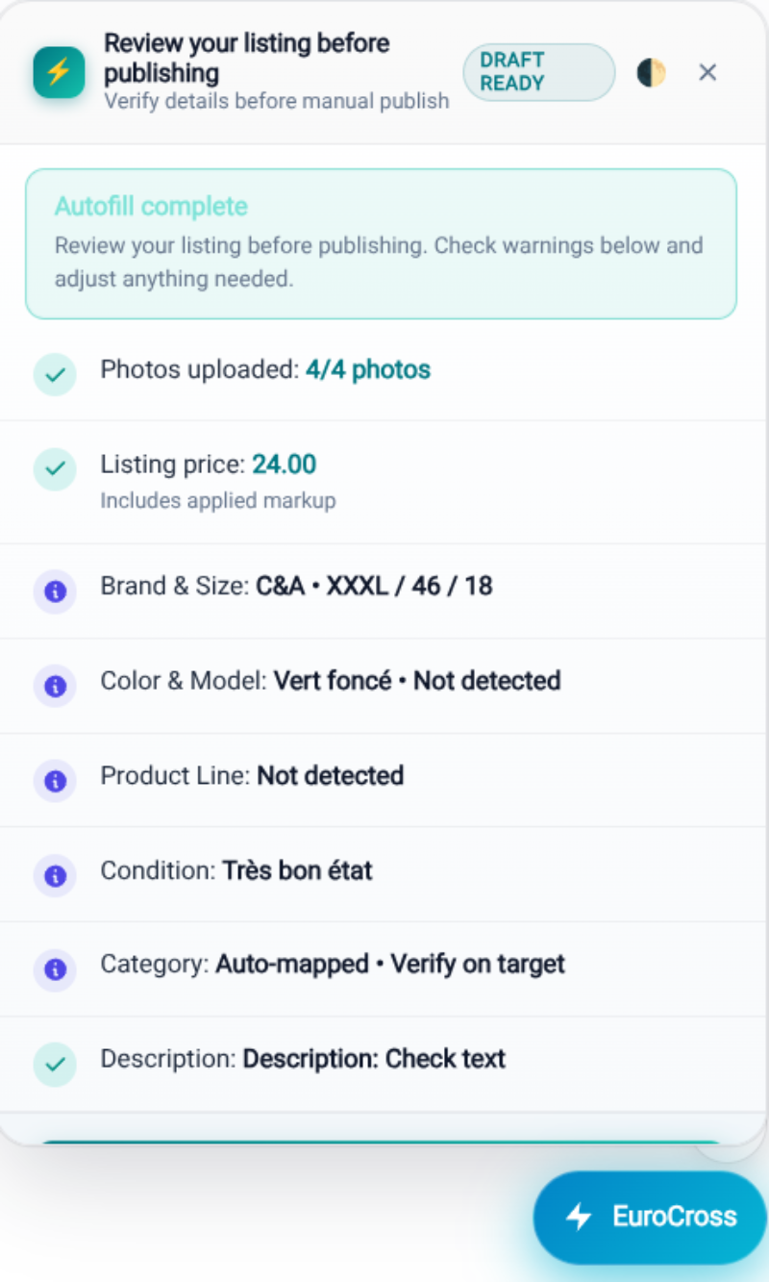Screen dimensions: 769x1282
Task: Click the checkmark icon beside Description
Action: click(x=55, y=1064)
